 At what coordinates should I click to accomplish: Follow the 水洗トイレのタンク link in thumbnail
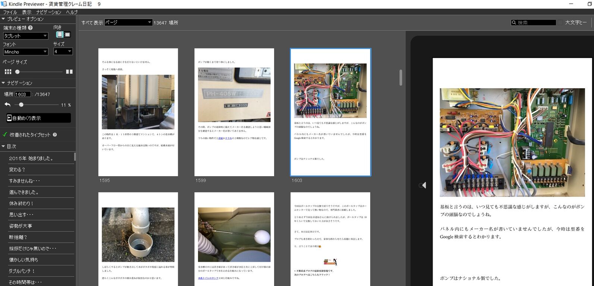click(208, 278)
